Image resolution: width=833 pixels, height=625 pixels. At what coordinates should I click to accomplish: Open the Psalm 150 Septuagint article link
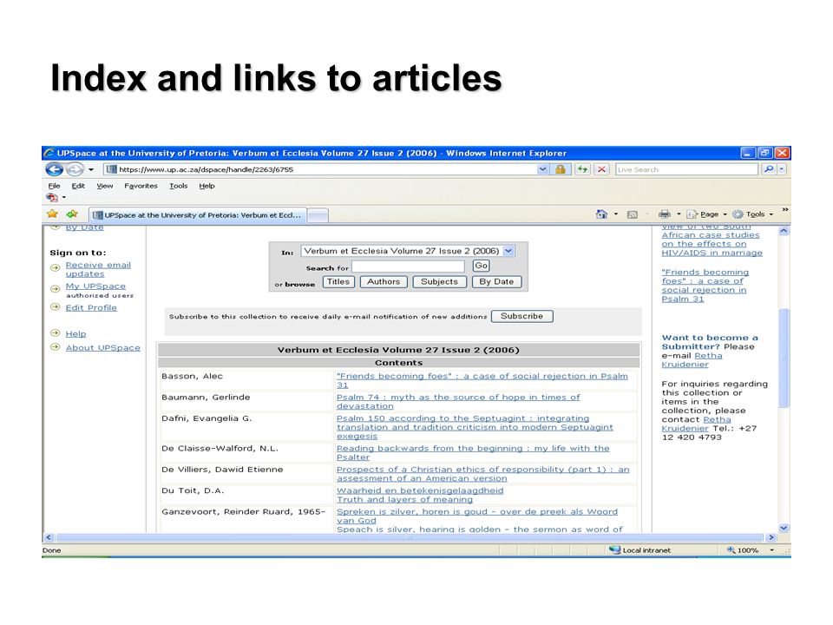475,427
